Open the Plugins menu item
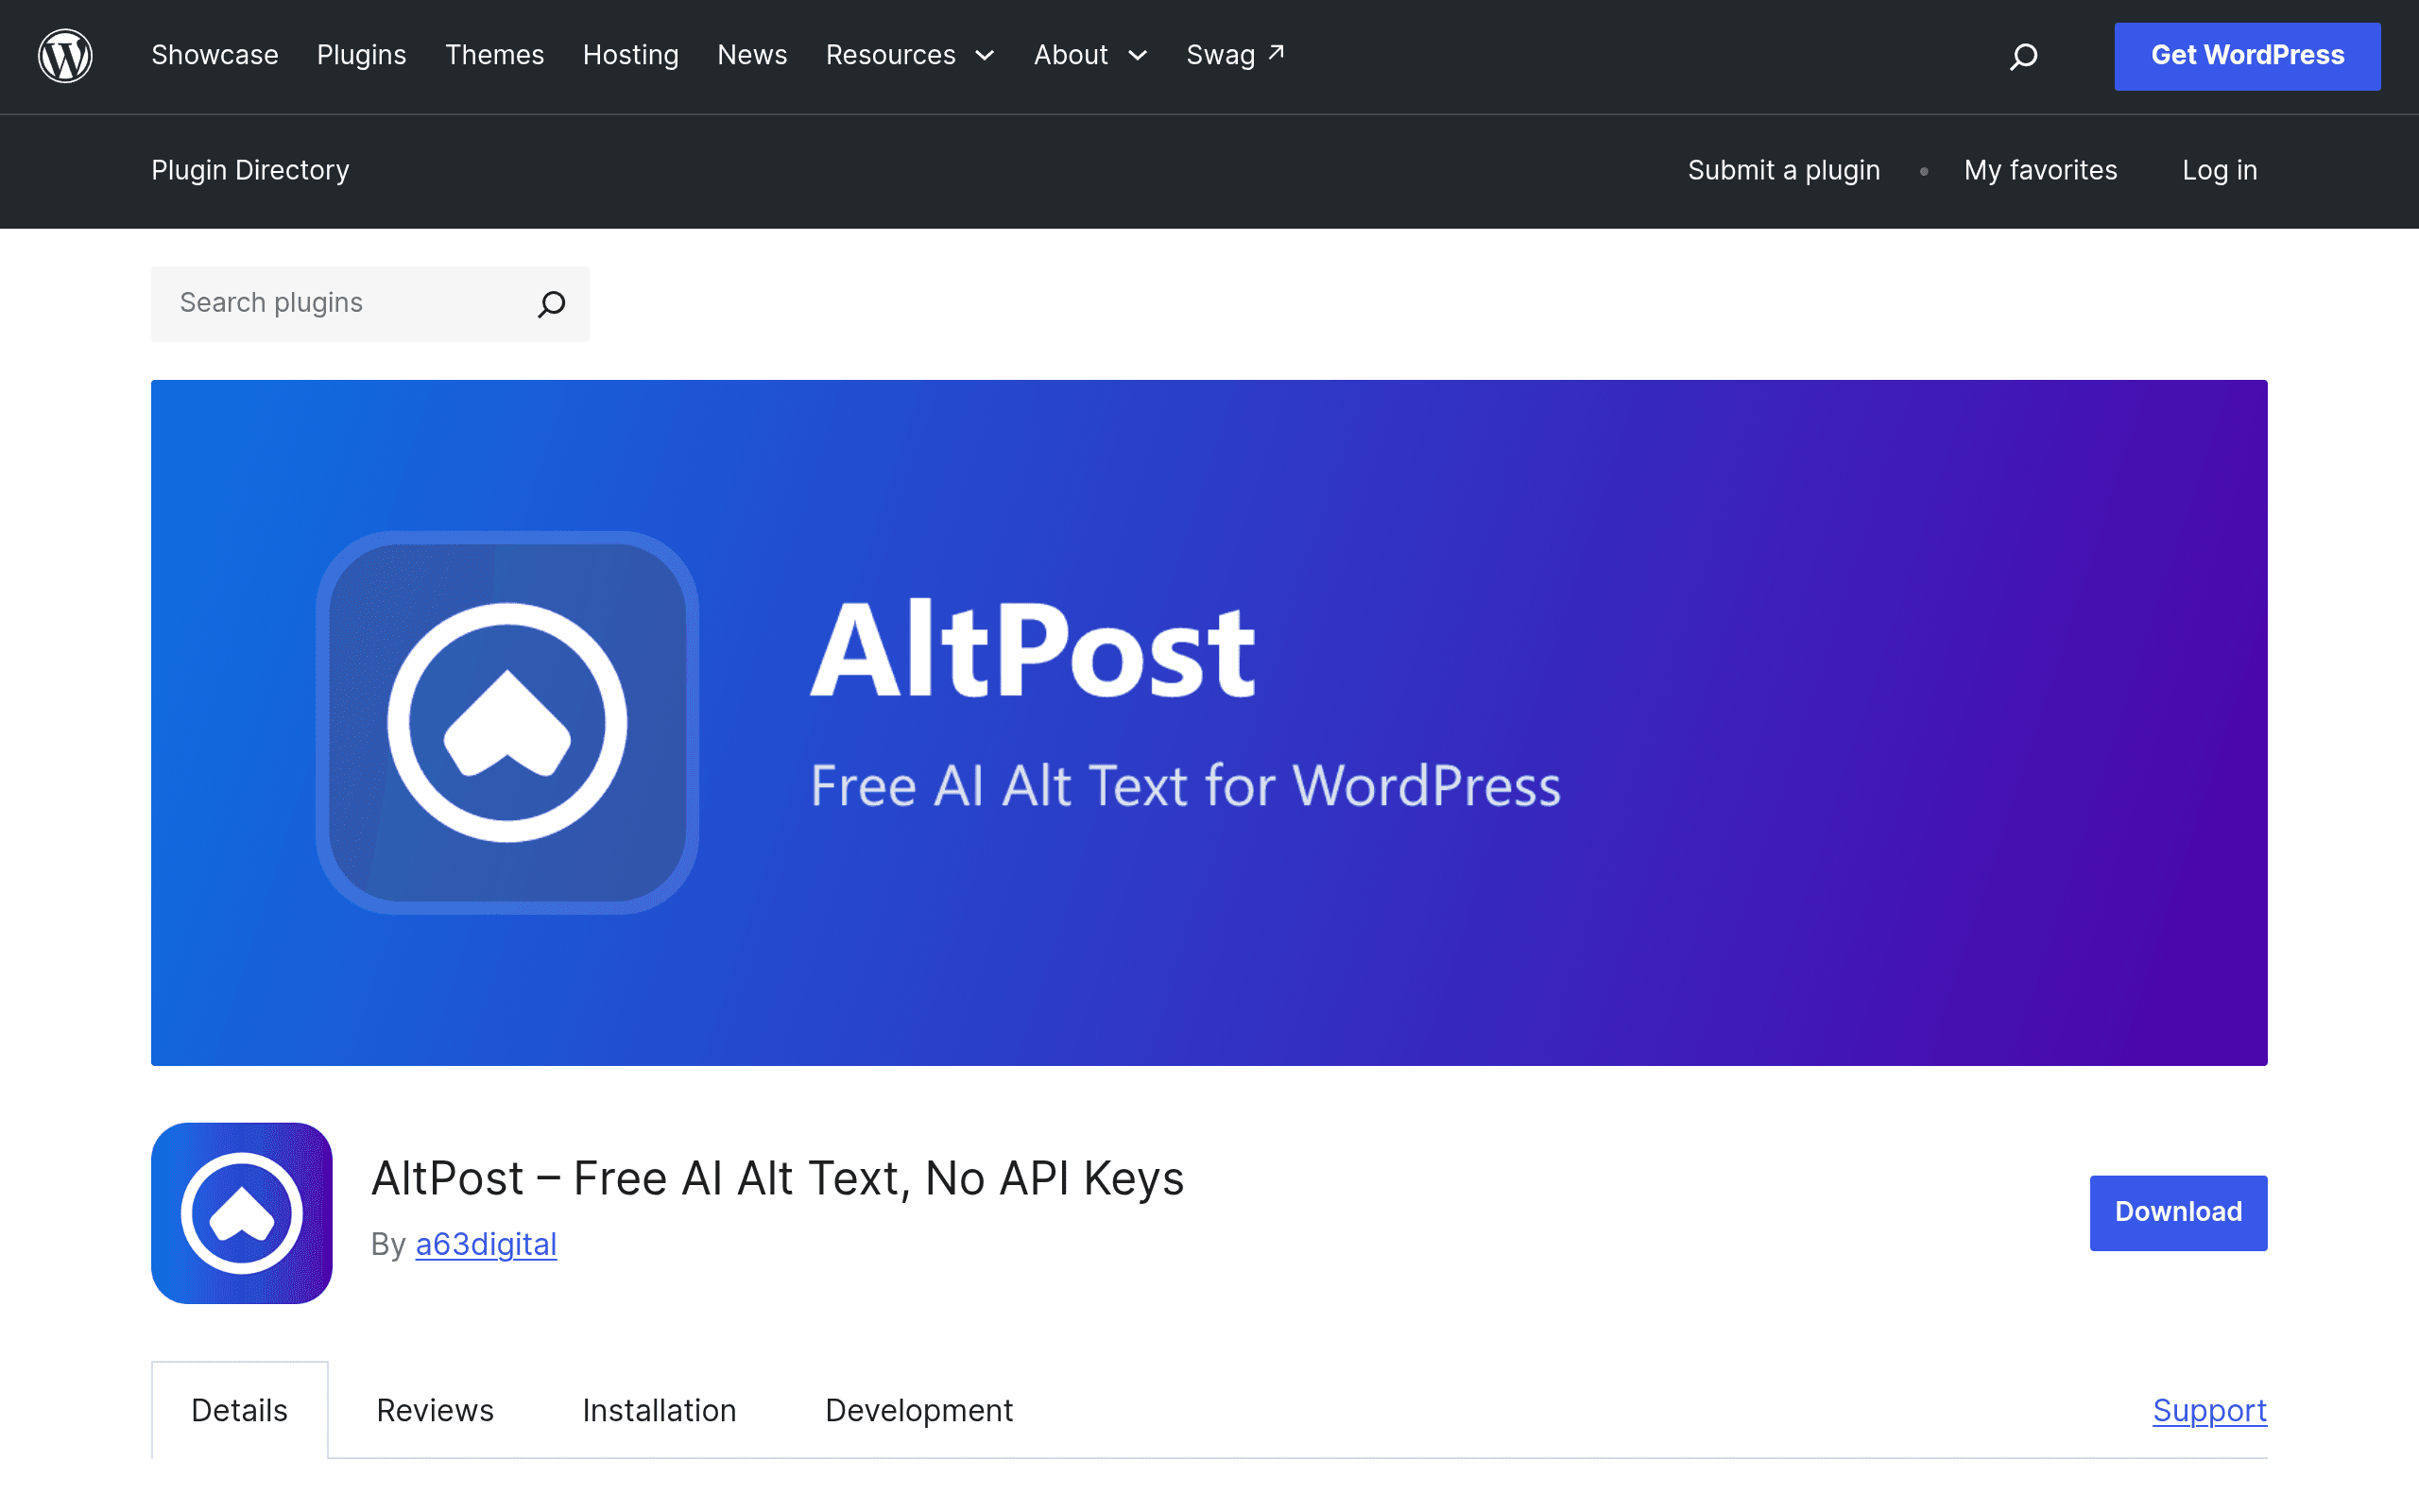This screenshot has width=2419, height=1512. coord(362,55)
